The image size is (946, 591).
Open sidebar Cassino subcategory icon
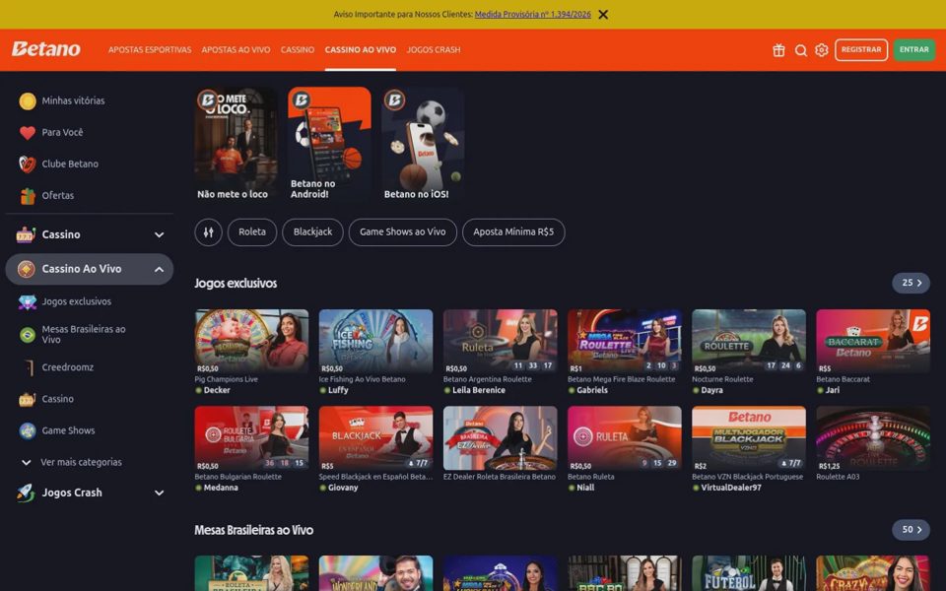(28, 399)
